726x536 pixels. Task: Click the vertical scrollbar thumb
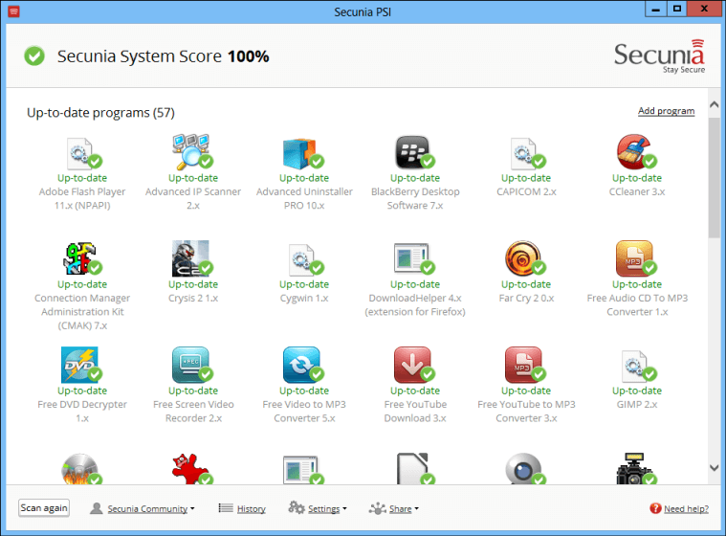point(714,178)
